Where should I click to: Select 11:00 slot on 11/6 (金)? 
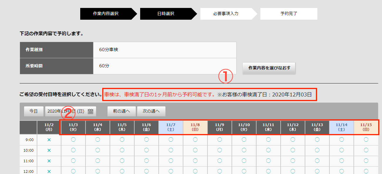(146, 161)
